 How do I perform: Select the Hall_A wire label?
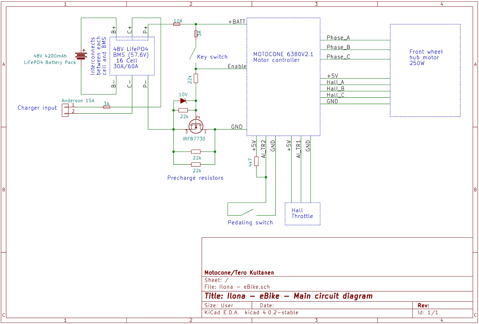pos(335,82)
